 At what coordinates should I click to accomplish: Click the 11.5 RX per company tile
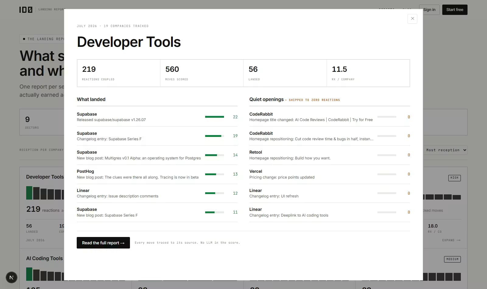pos(368,73)
